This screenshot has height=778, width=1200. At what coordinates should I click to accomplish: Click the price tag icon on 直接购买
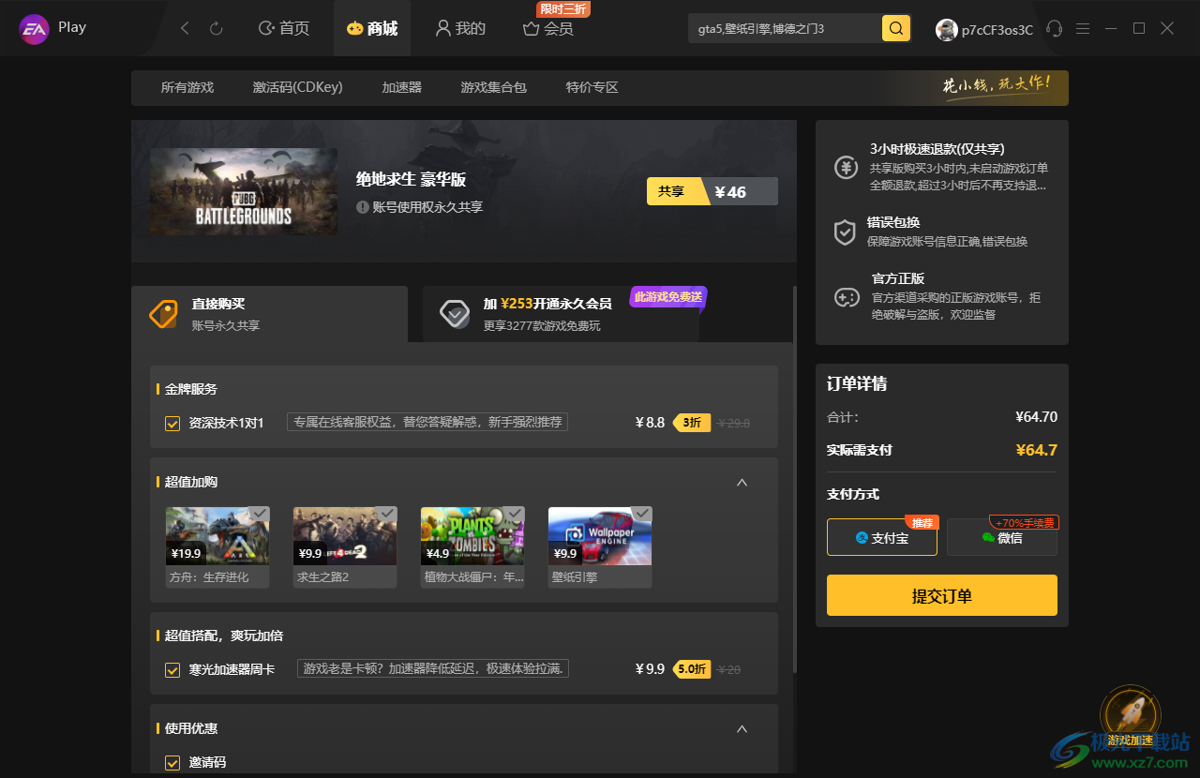(164, 314)
